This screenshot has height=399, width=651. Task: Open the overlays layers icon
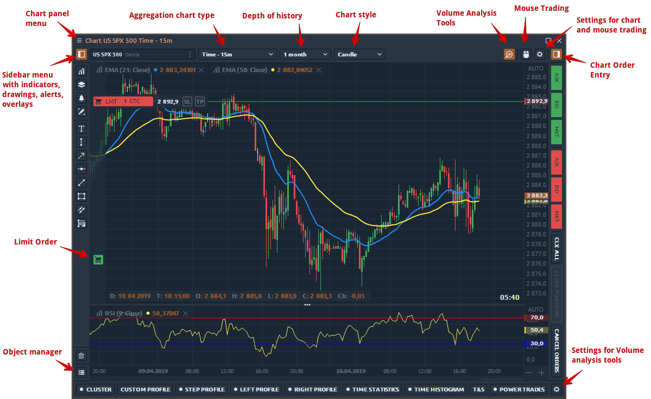coord(81,85)
